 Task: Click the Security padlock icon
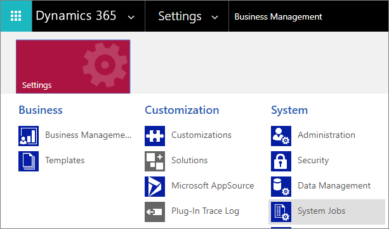click(x=281, y=161)
